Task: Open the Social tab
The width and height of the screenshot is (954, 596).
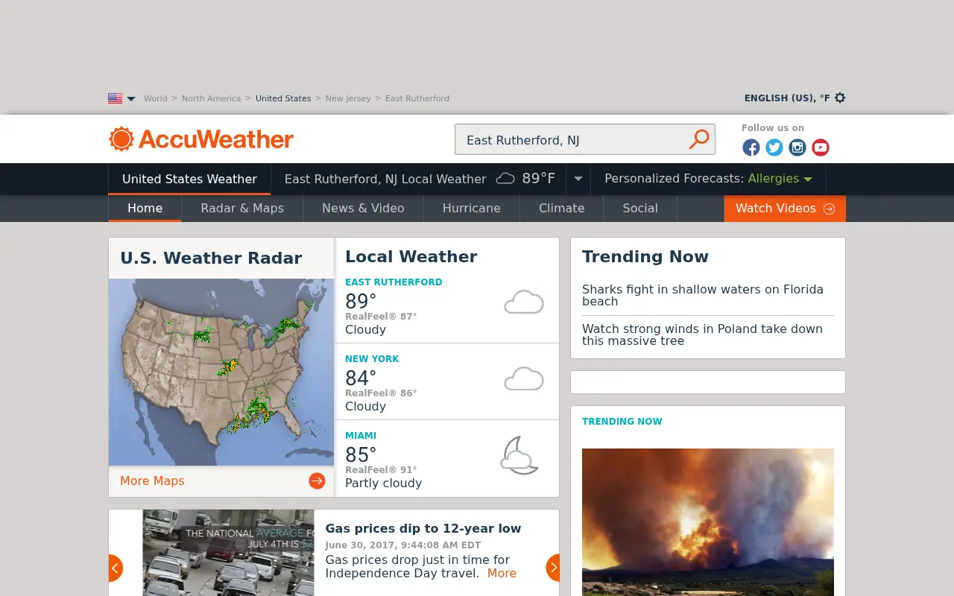Action: pos(640,209)
